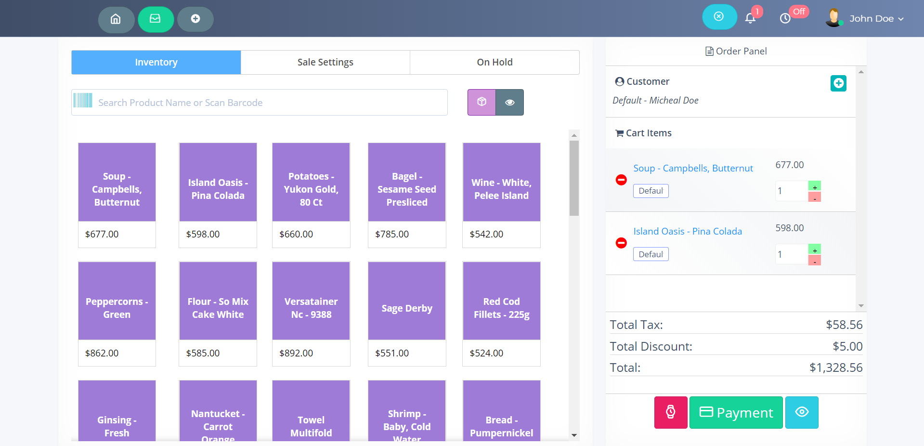Open the Defaul dropdown under Soup item
924x446 pixels.
coord(651,191)
